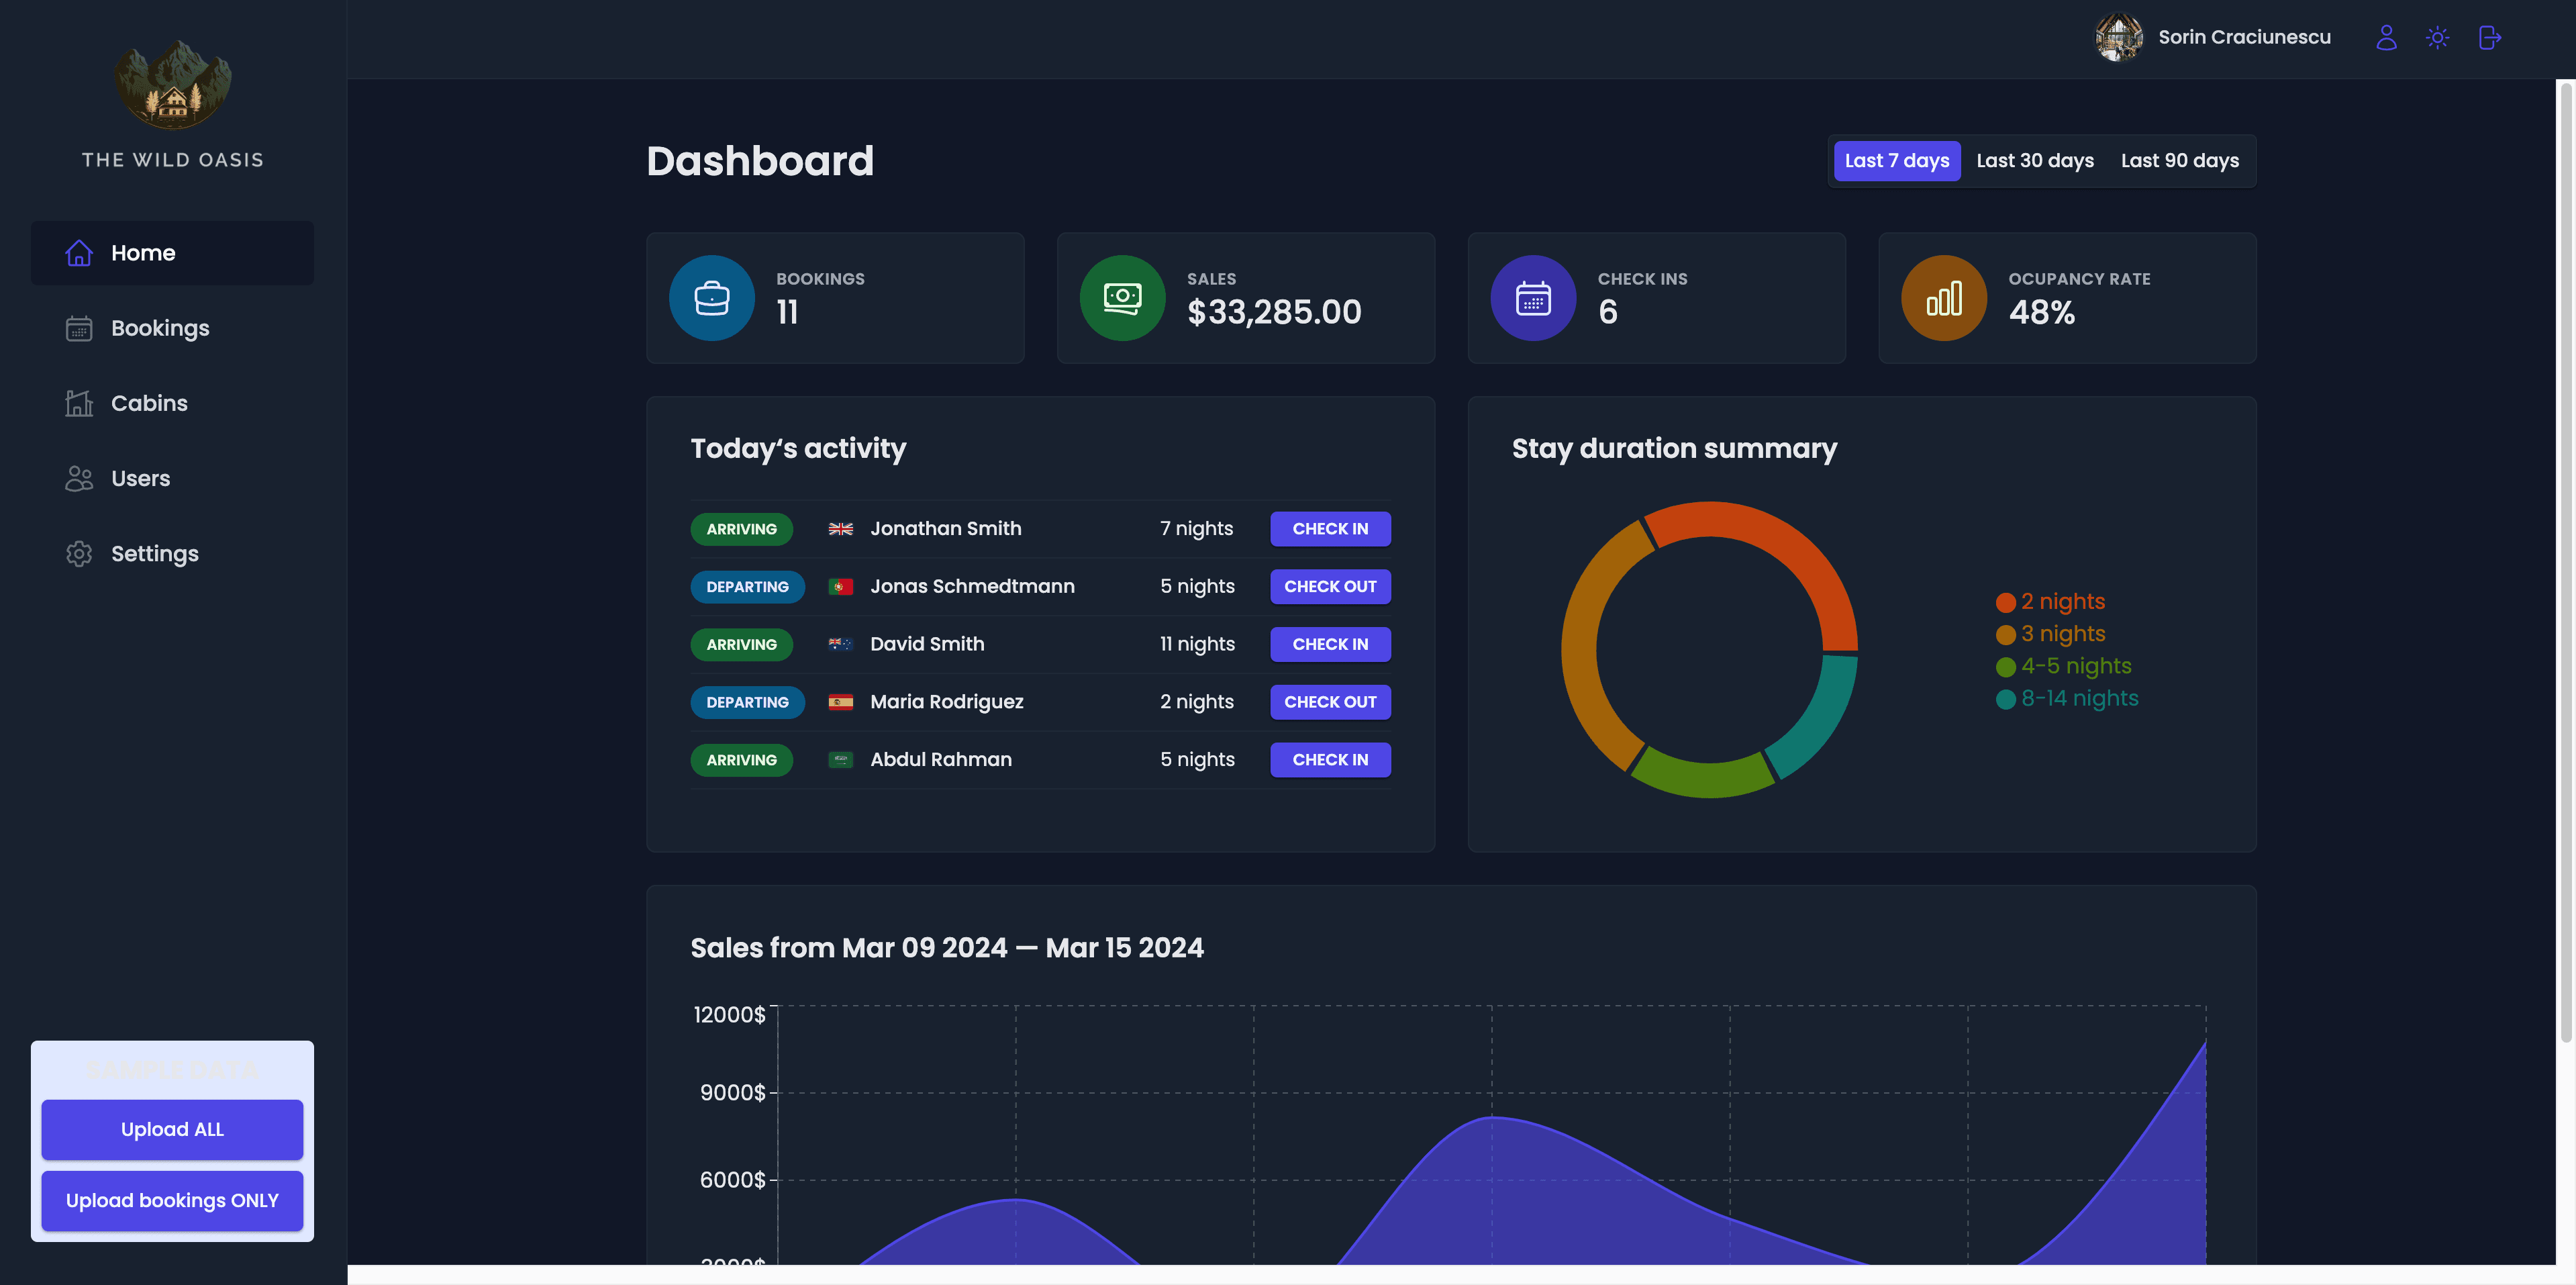This screenshot has height=1285, width=2576.
Task: Click the Upload ALL button
Action: coord(172,1129)
